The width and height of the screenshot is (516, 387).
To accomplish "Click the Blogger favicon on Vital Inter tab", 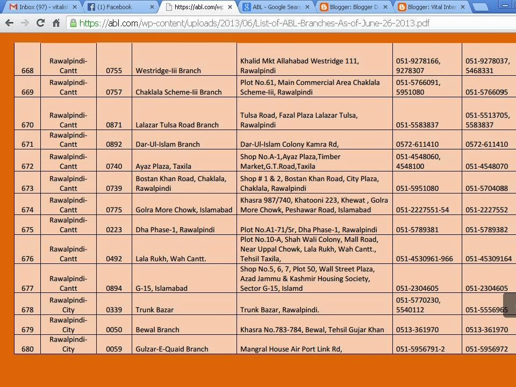I will click(x=402, y=7).
